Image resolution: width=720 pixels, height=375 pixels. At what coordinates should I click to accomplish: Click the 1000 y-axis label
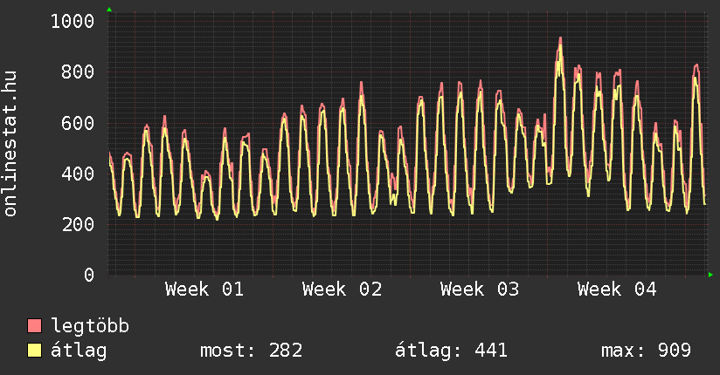tap(73, 21)
